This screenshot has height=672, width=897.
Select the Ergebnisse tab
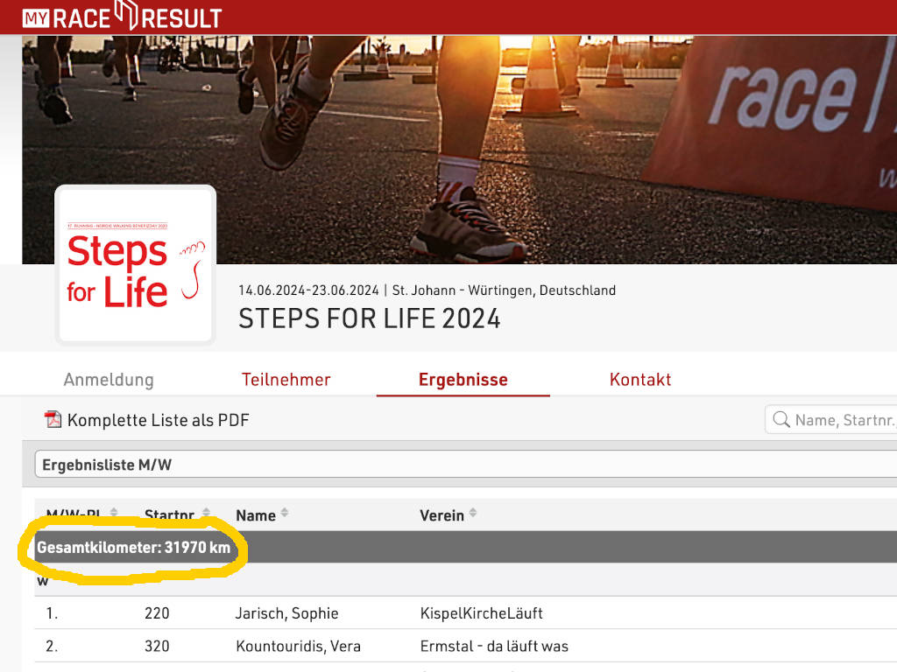click(463, 380)
